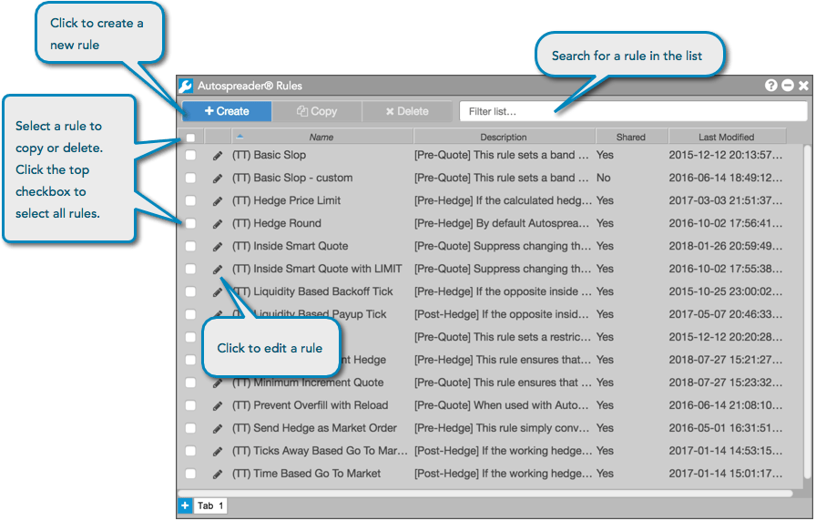Check the box for Ticks Away Based Go To Market

point(190,451)
